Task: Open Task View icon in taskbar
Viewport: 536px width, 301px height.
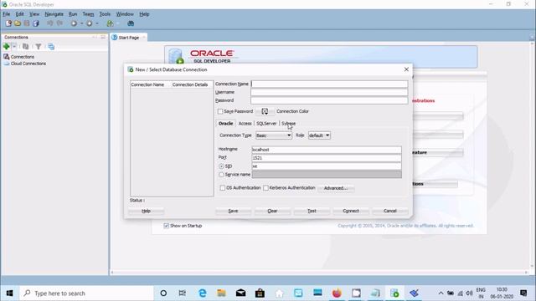Action: pos(183,293)
